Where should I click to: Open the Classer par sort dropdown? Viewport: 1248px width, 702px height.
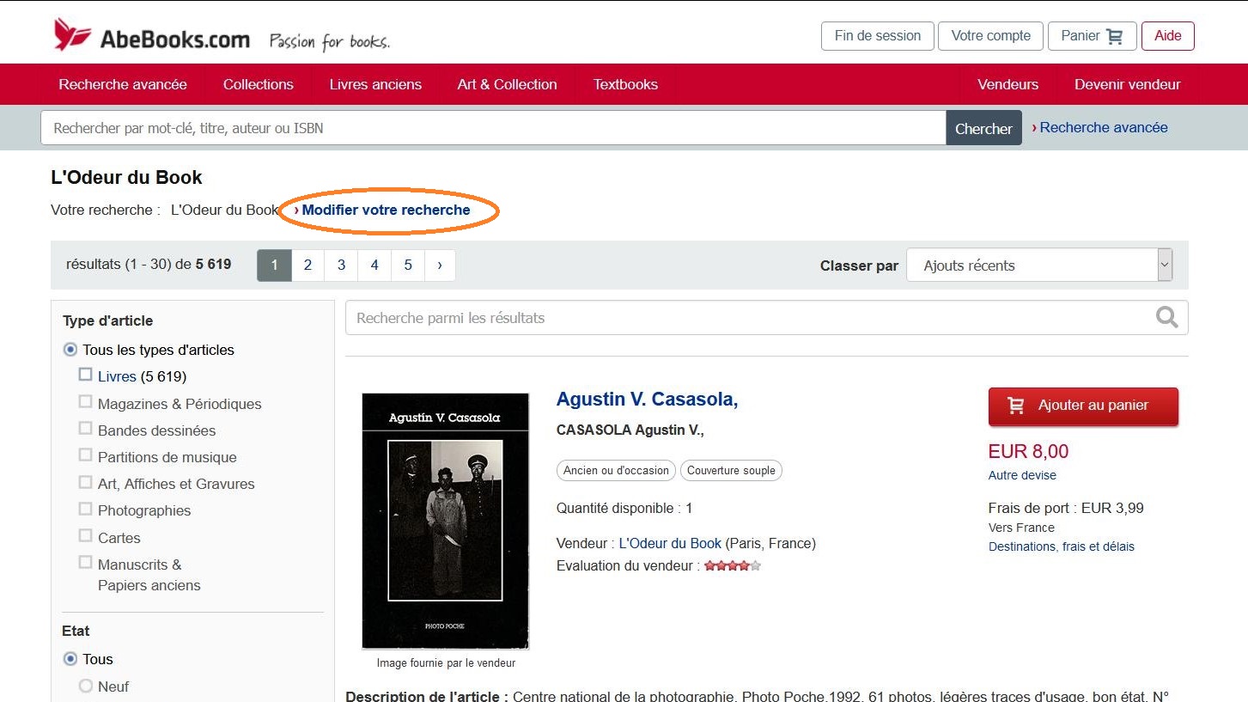1039,266
